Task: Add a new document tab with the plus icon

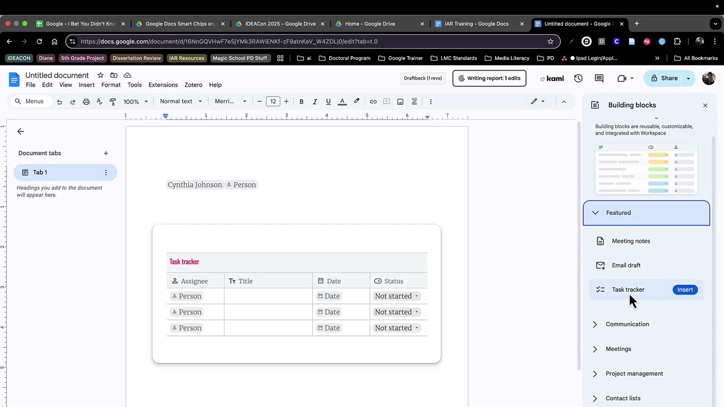Action: click(x=106, y=153)
